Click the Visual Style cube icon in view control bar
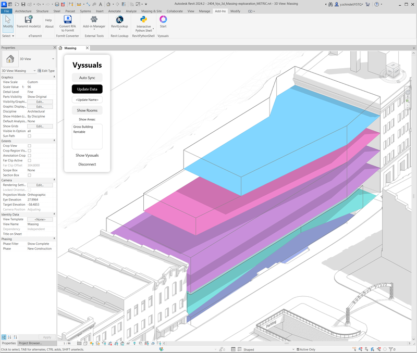 [85, 344]
